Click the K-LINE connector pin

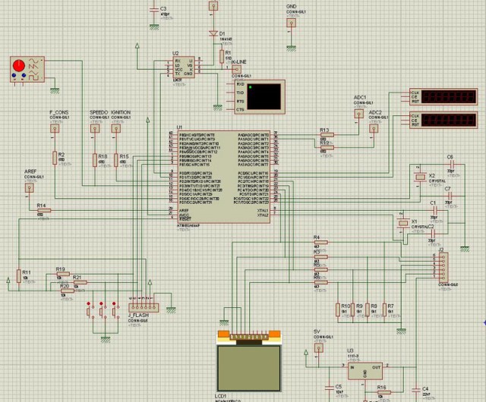tap(236, 69)
